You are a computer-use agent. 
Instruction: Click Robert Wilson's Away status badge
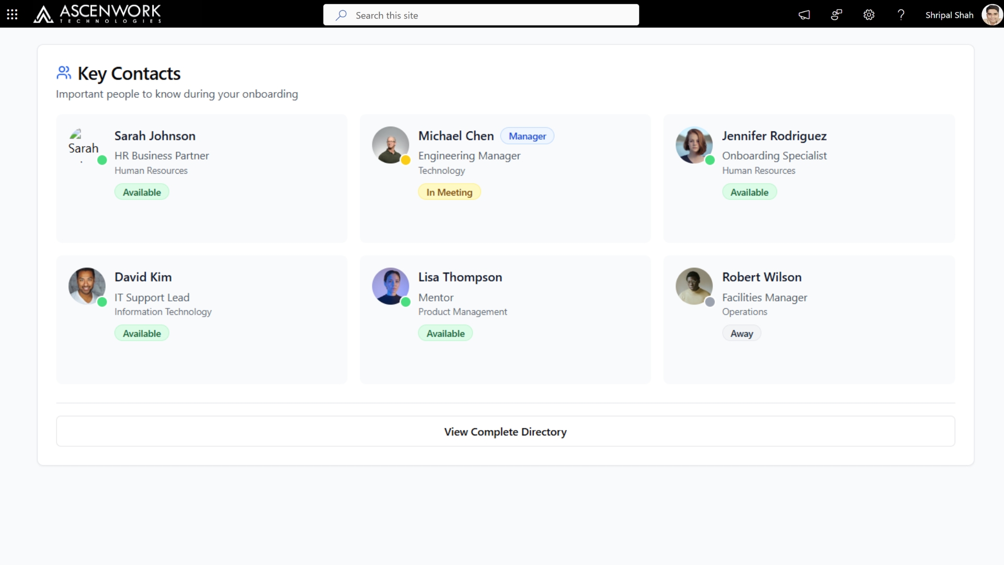click(741, 333)
